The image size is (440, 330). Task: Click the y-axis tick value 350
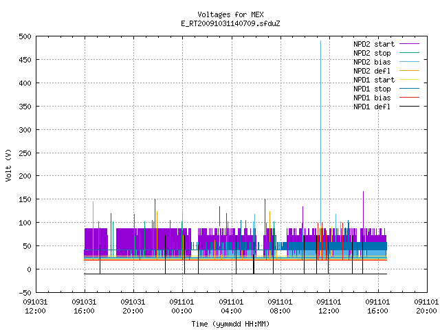[x=25, y=107]
